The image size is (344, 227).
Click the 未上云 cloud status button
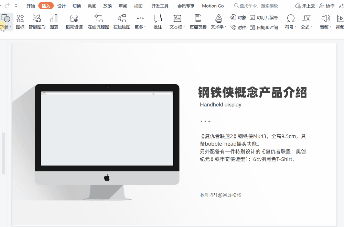[305, 6]
